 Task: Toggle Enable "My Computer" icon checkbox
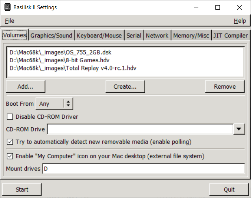pos(10,156)
